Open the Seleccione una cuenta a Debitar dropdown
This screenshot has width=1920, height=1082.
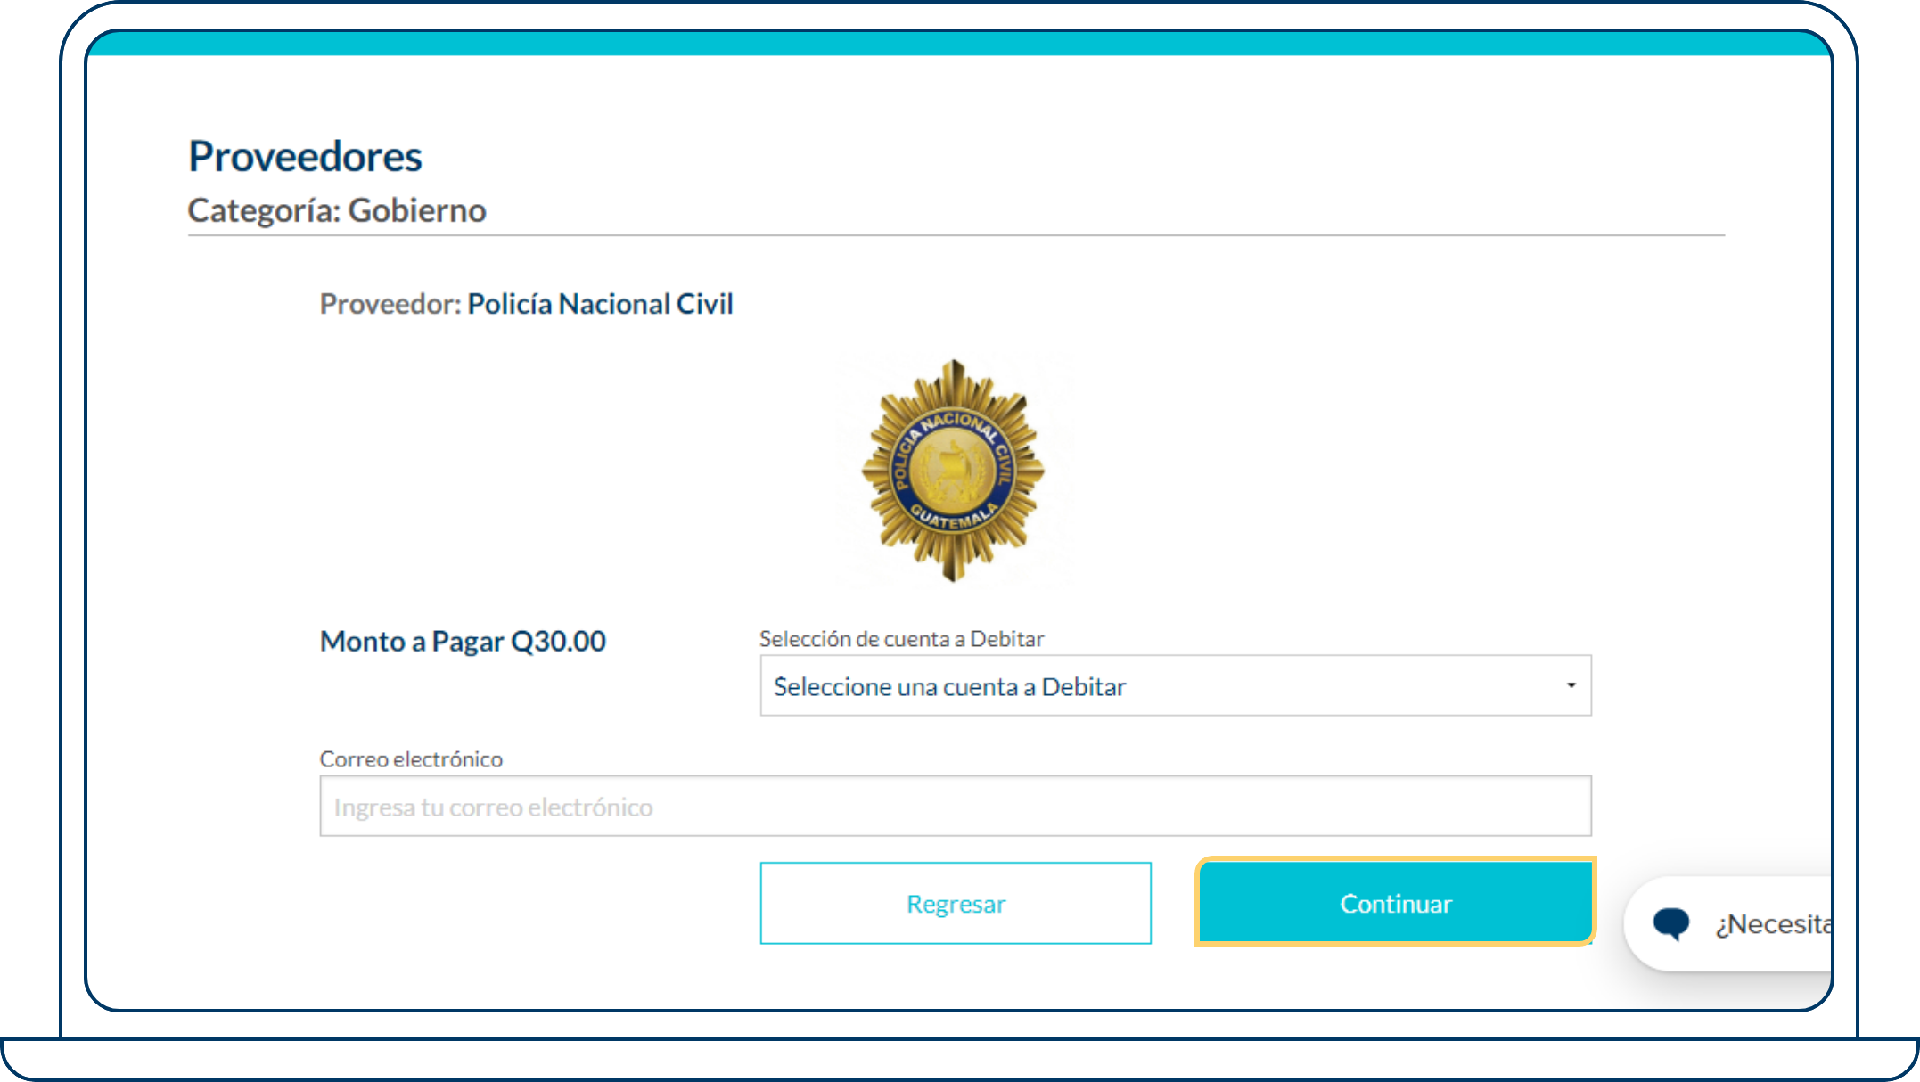coord(1176,685)
